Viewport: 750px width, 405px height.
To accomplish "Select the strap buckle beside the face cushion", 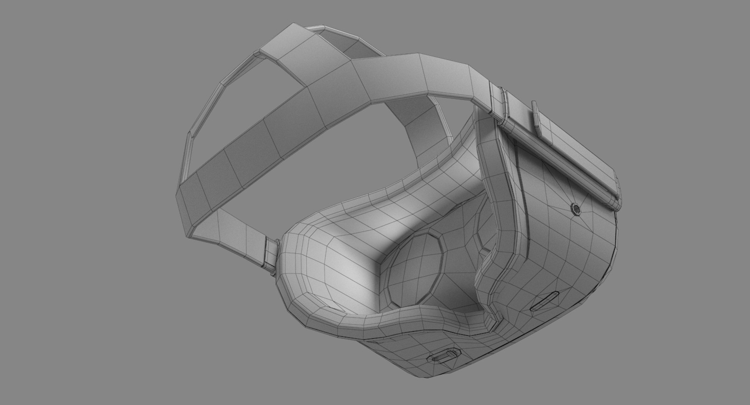I will click(x=270, y=254).
